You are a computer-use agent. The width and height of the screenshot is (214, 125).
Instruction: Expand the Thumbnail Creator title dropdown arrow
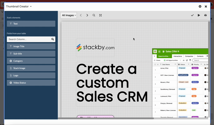tap(31, 6)
